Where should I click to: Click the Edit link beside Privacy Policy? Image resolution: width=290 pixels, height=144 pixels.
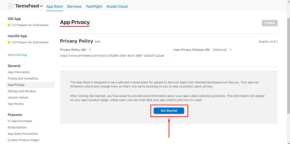(x=97, y=42)
